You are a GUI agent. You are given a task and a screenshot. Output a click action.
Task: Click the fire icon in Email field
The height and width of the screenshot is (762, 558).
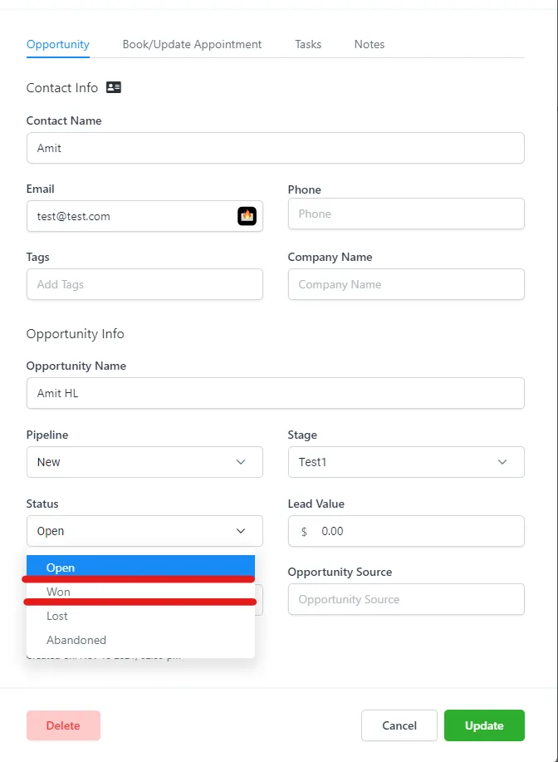(x=247, y=216)
